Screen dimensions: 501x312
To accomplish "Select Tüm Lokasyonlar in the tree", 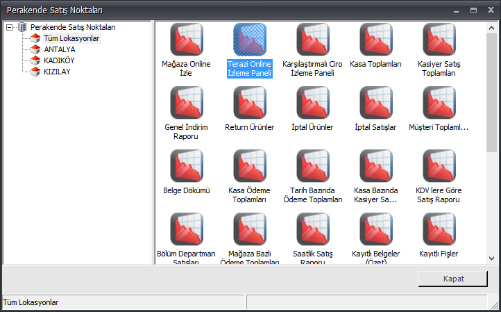I will point(71,38).
